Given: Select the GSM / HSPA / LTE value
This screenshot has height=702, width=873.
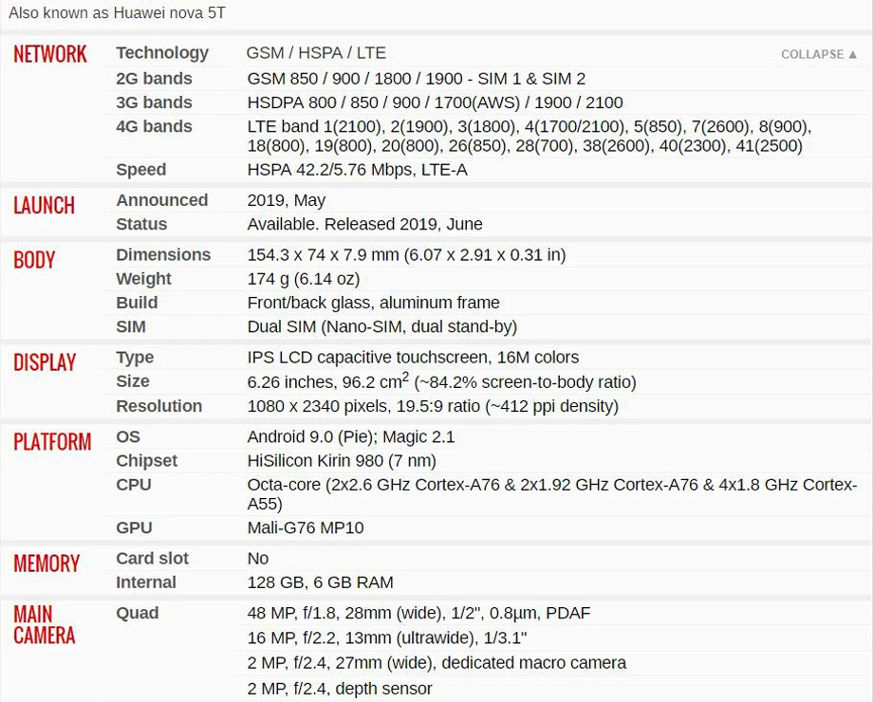Looking at the screenshot, I should (316, 53).
